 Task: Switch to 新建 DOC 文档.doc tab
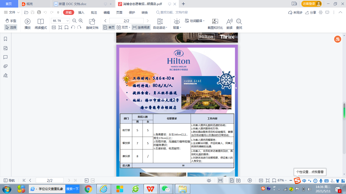click(83, 4)
